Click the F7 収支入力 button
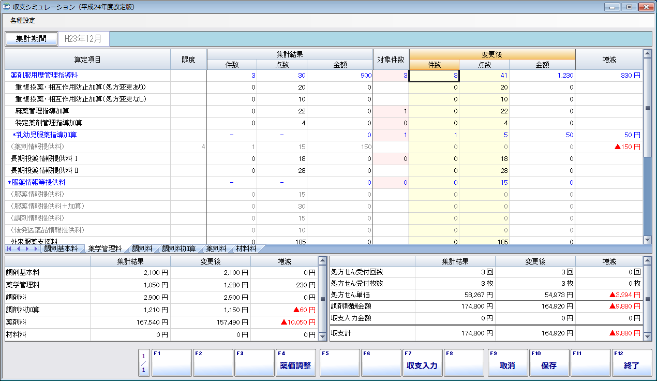657x381 pixels. (422, 363)
